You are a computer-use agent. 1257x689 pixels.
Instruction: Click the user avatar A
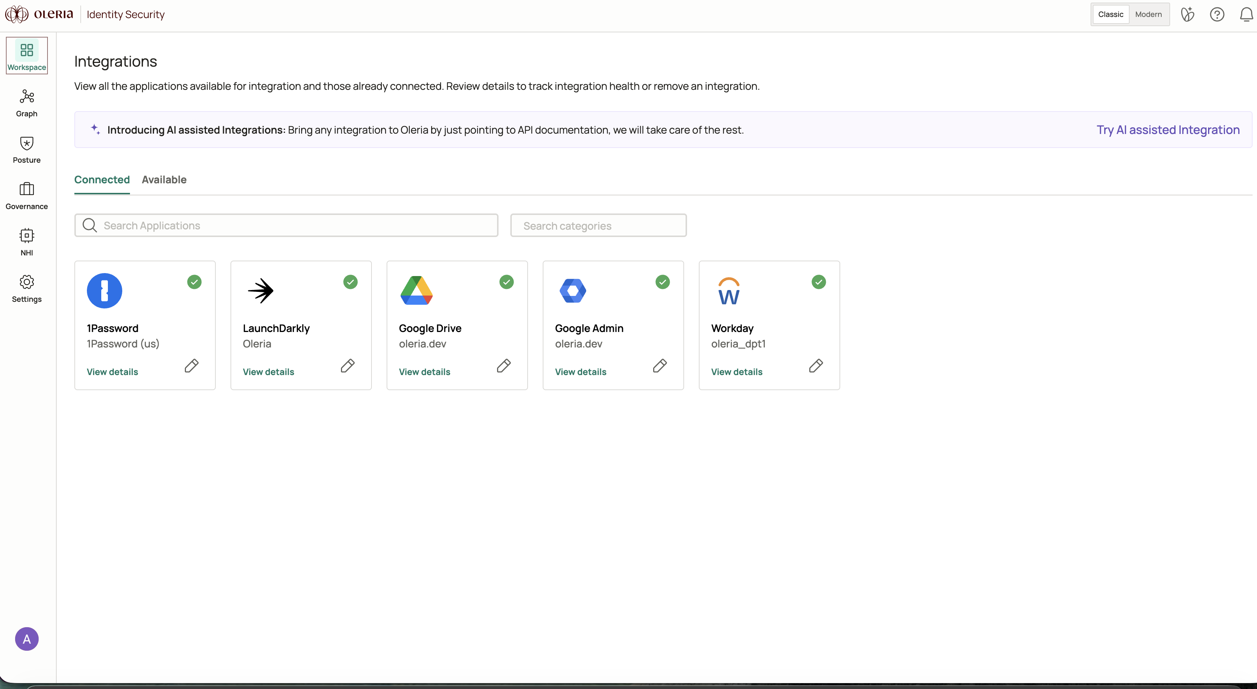coord(27,639)
